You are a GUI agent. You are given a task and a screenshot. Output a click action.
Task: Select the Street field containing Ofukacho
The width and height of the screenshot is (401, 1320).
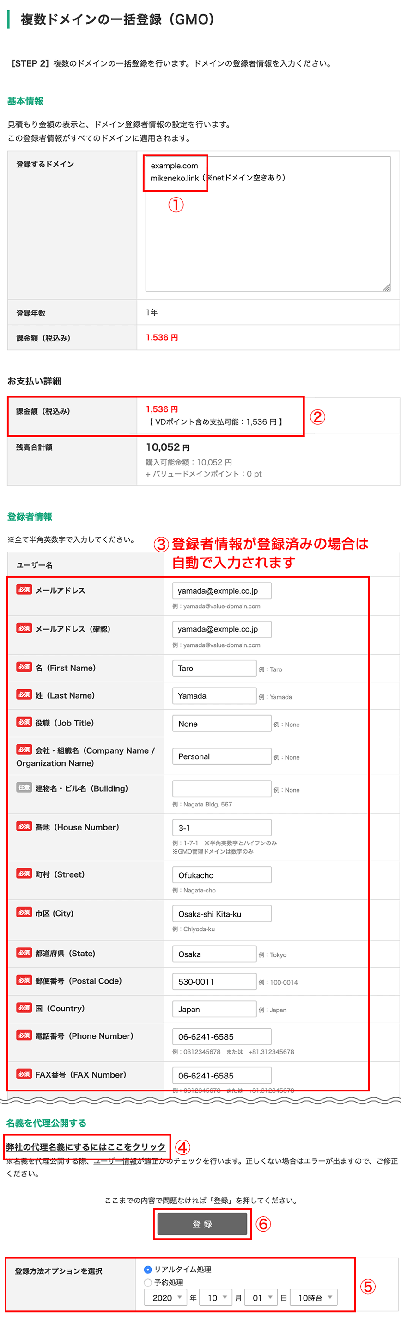[x=221, y=875]
